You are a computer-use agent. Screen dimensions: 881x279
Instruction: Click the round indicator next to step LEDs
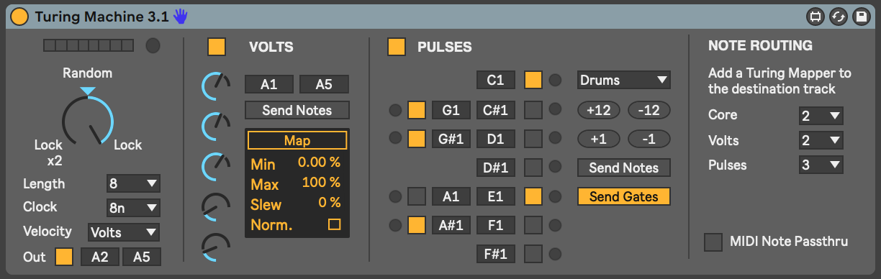point(153,46)
